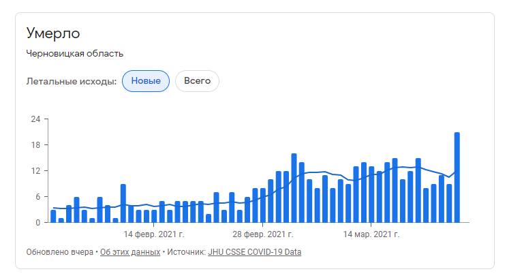This screenshot has height=278, width=509.
Task: Click the "28 февр. 2021 г." date label
Action: pos(262,234)
